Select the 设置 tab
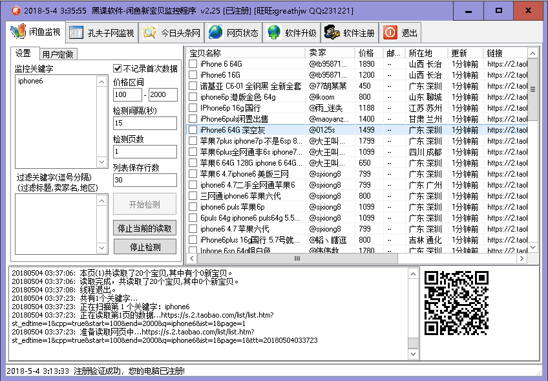 click(23, 53)
